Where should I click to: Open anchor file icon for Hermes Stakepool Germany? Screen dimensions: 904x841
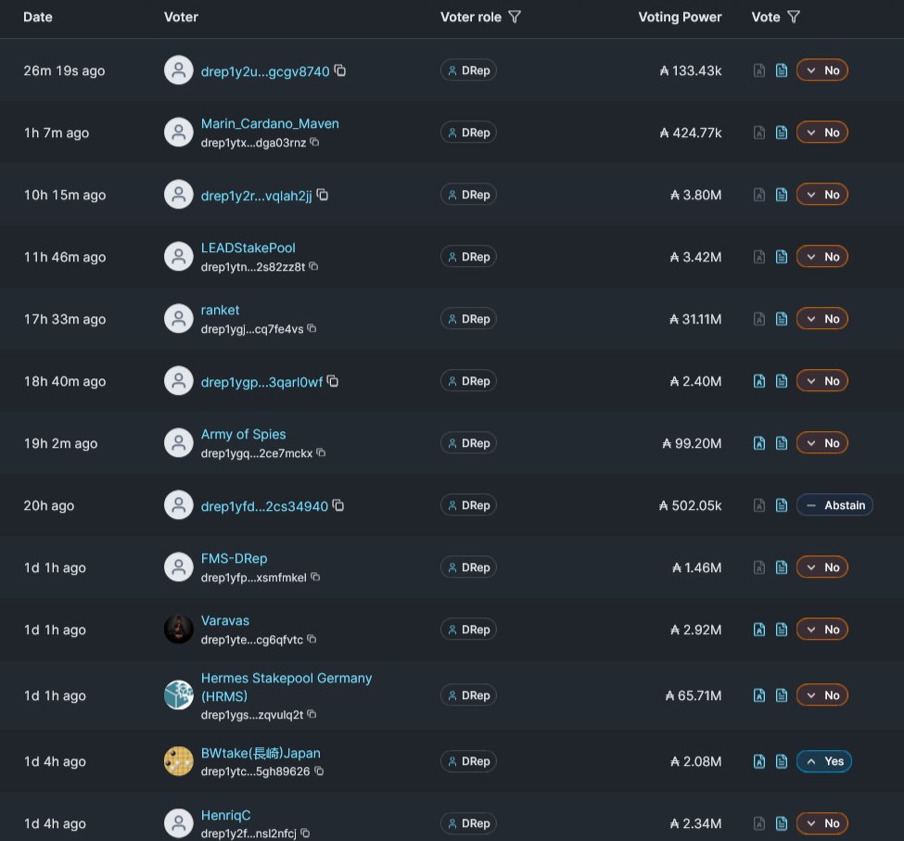759,695
